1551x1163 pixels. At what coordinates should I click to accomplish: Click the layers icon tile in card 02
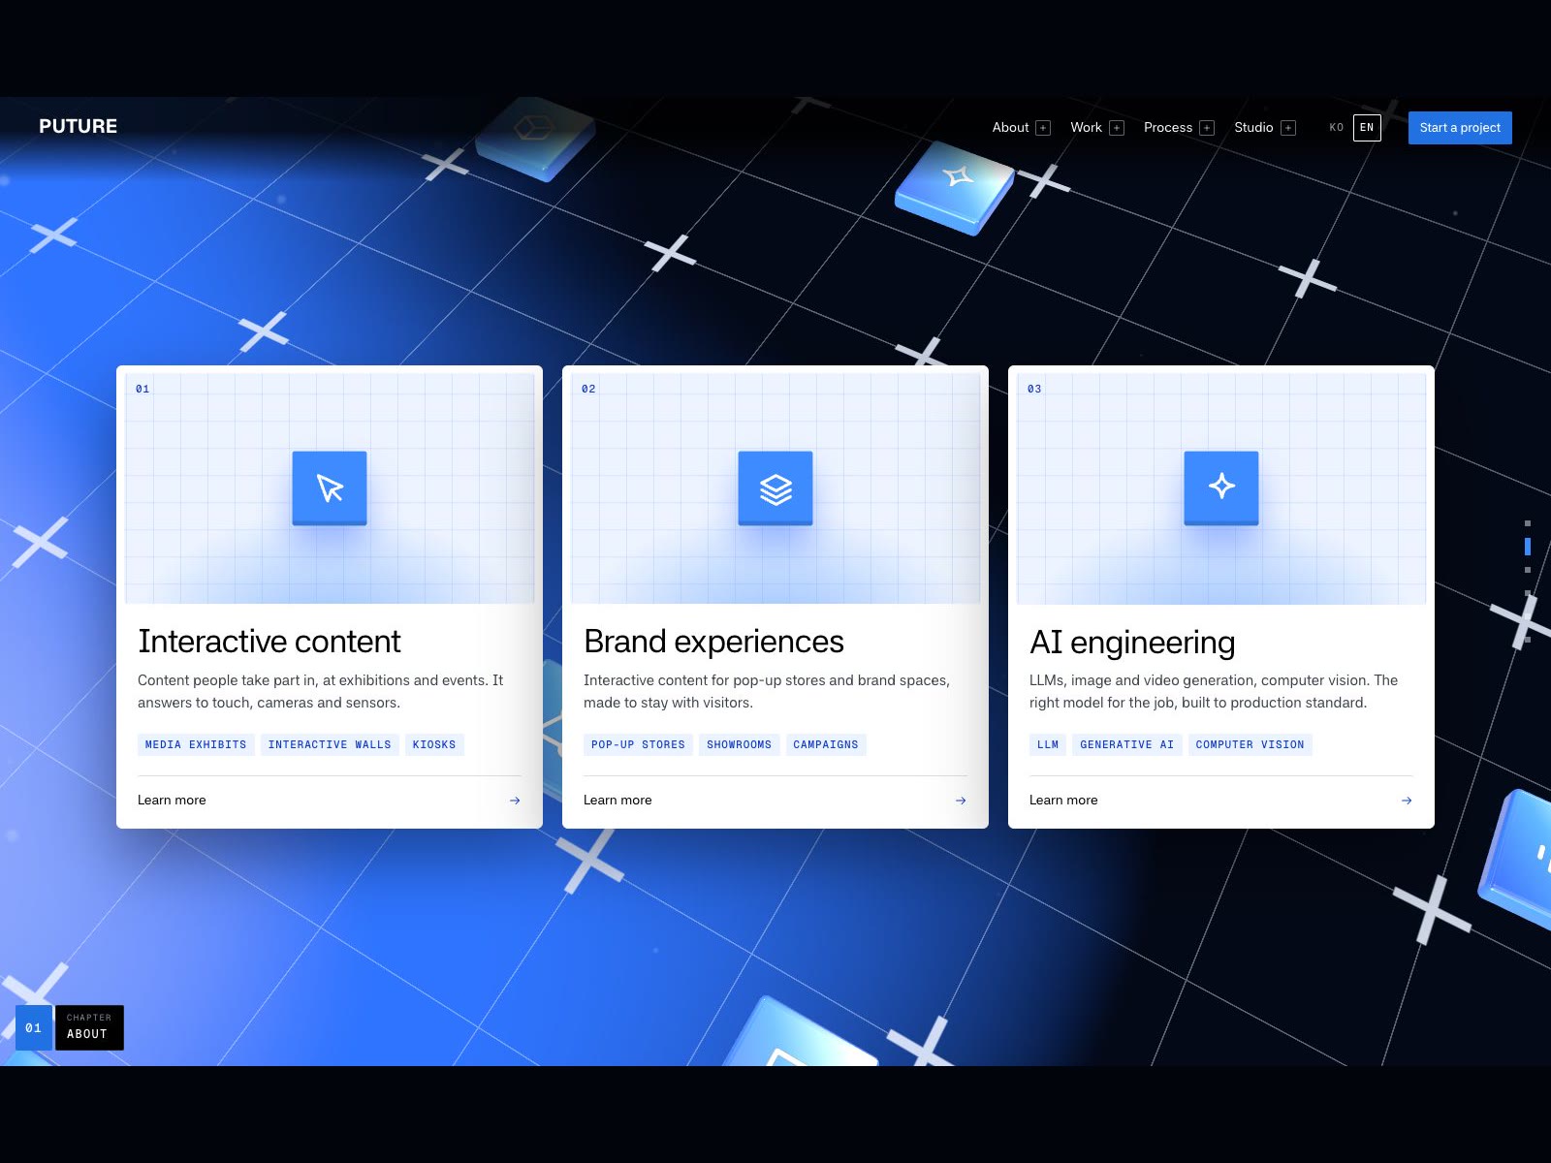point(775,488)
